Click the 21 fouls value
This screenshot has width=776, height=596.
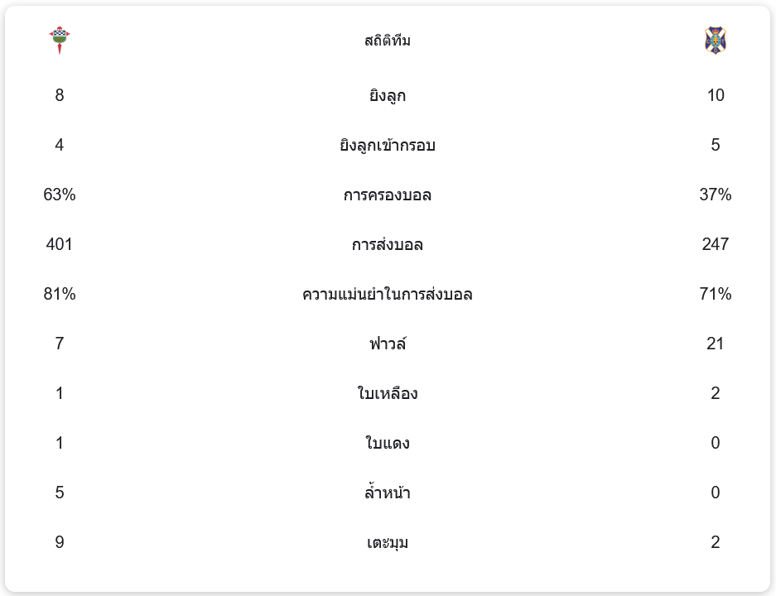(x=716, y=344)
